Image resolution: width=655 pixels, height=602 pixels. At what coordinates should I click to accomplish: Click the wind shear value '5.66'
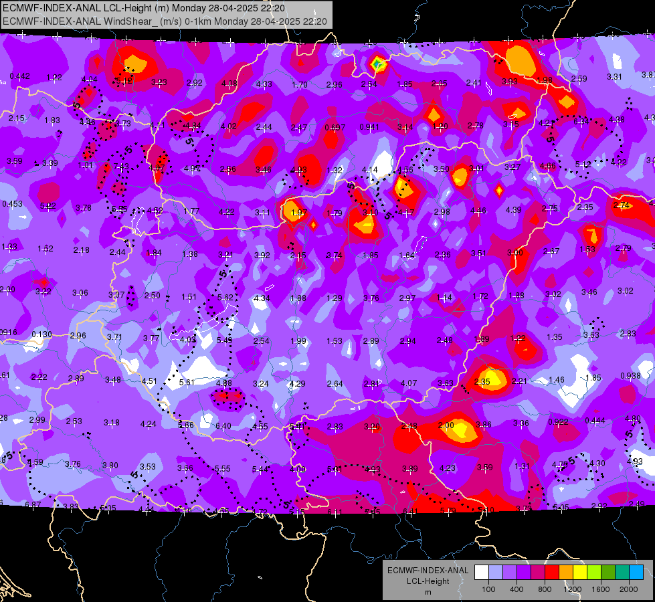point(186,425)
